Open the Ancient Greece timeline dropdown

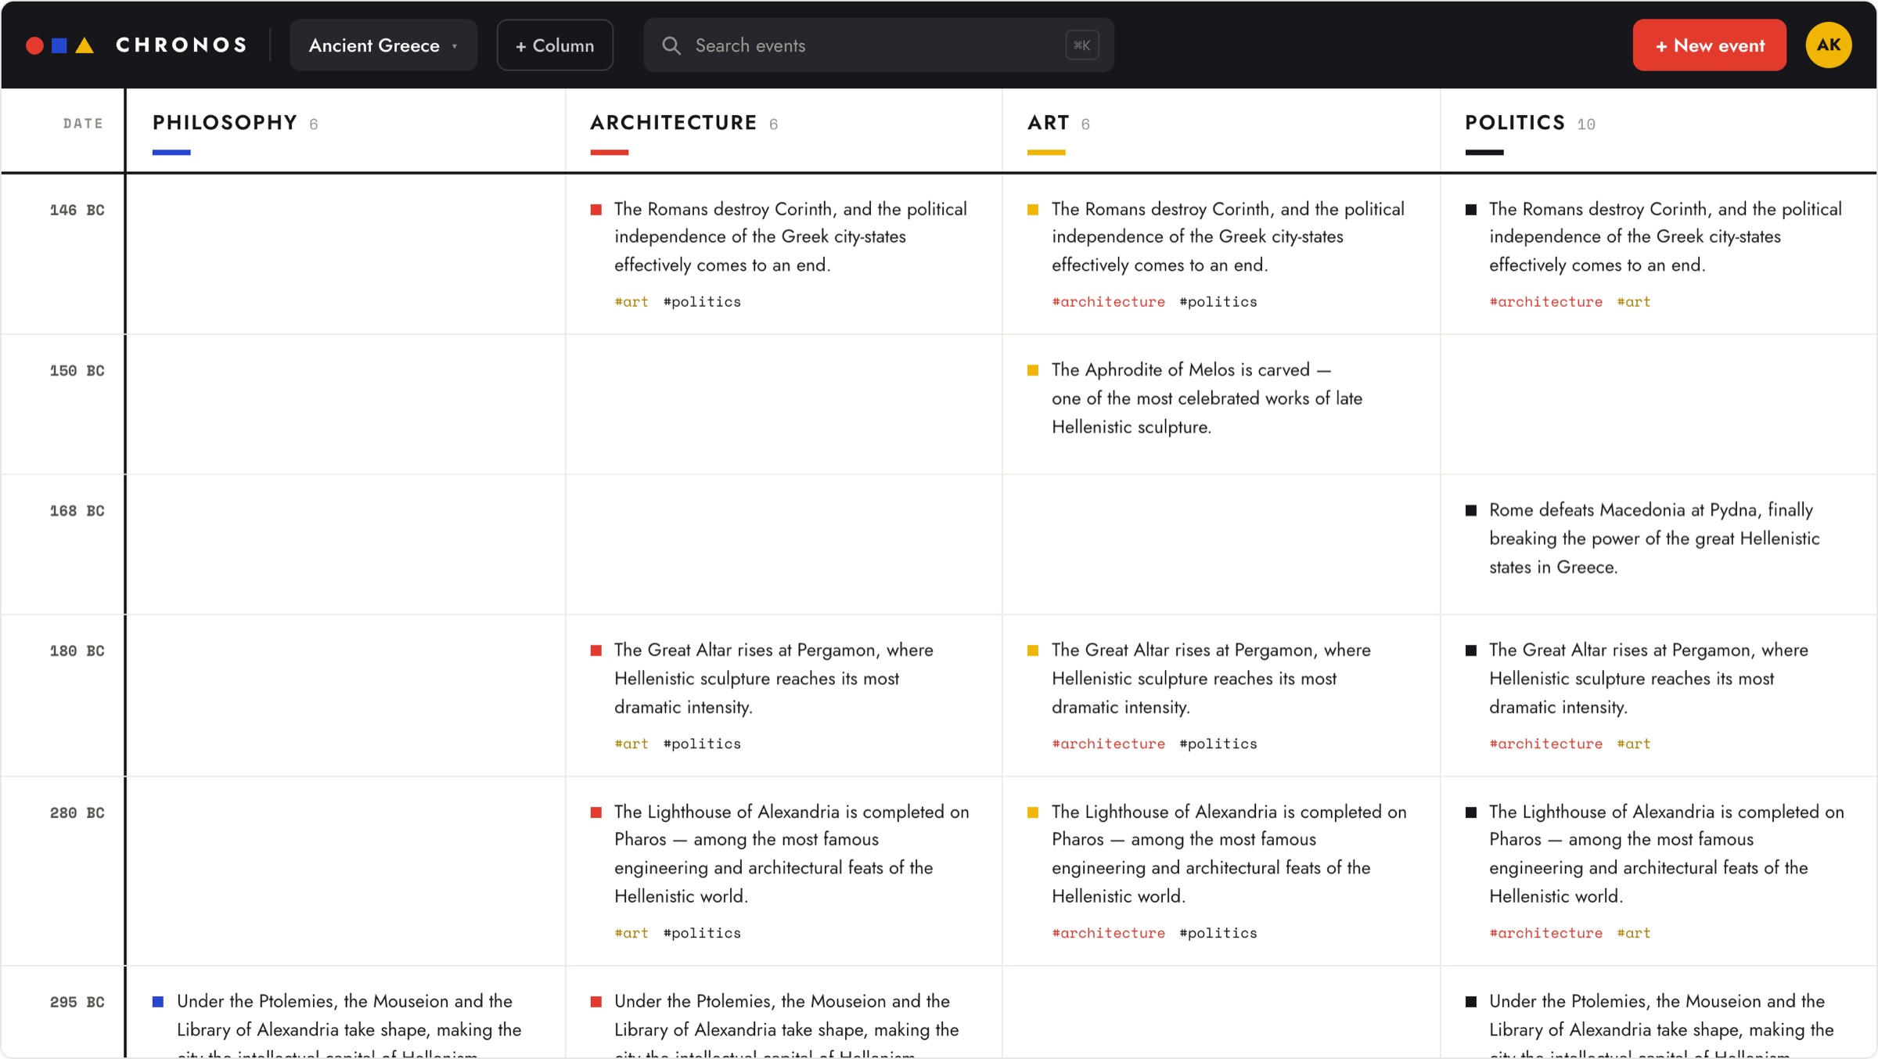tap(383, 45)
